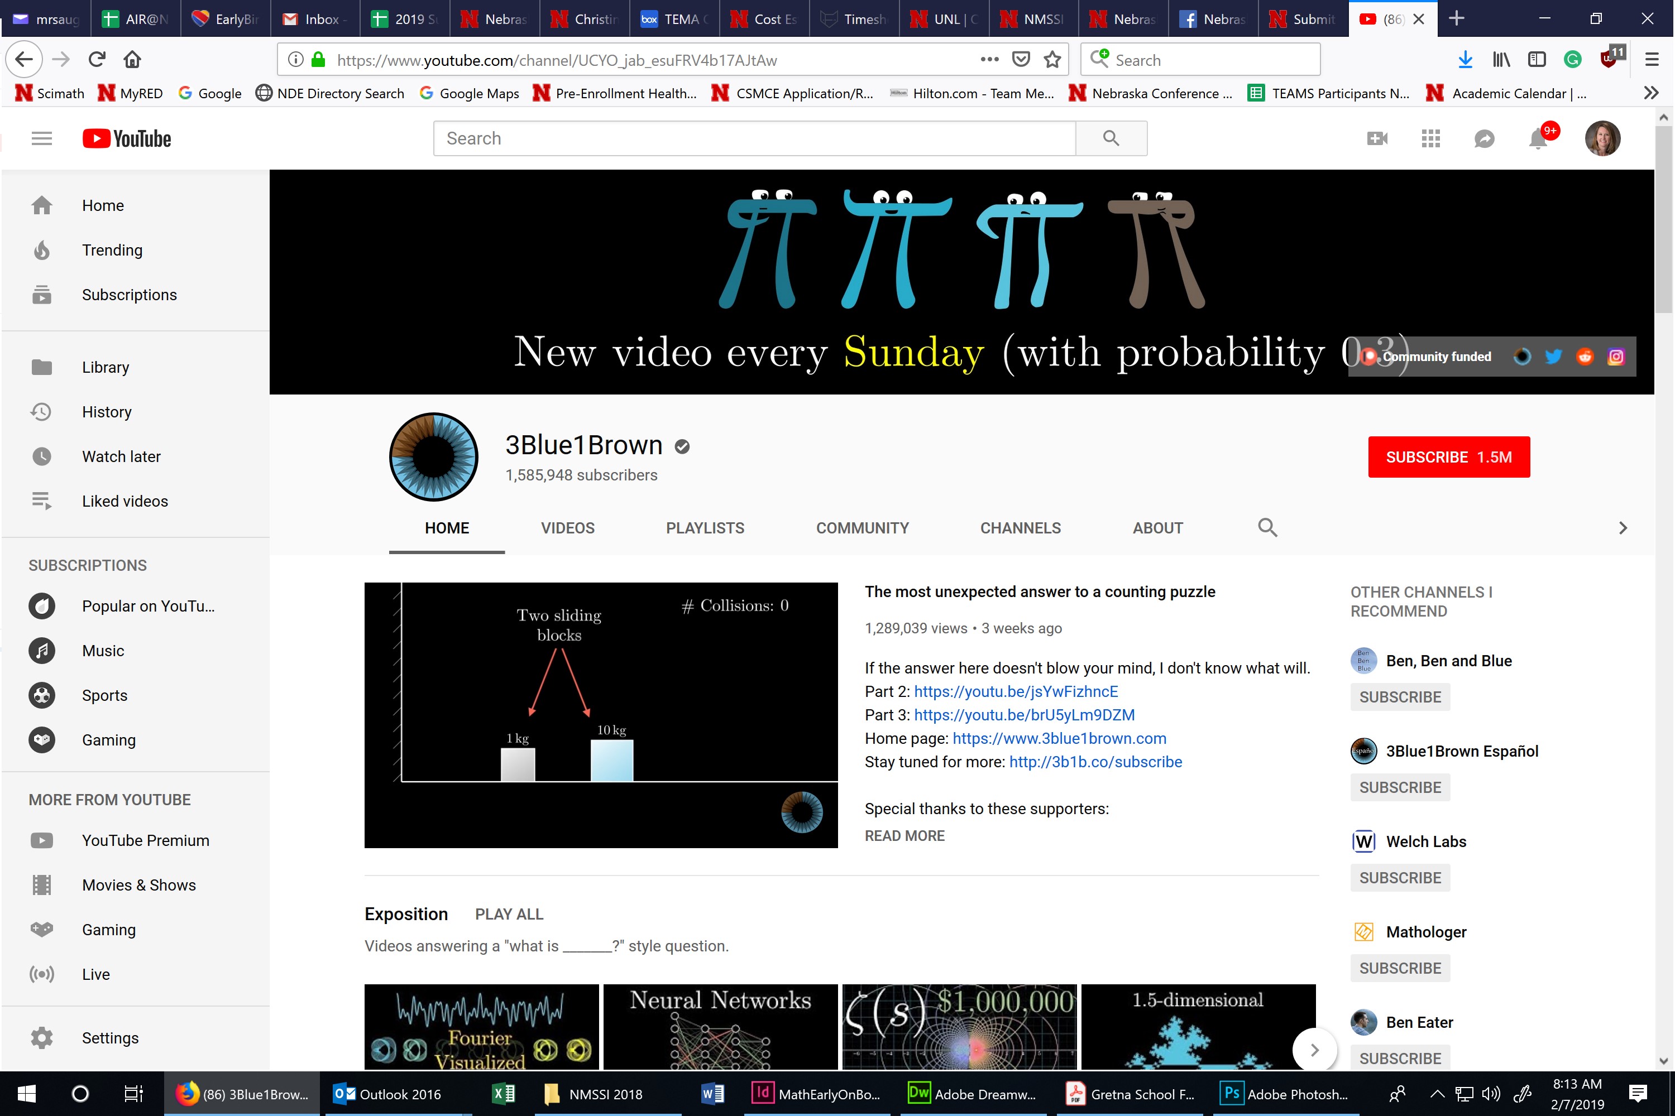Click READ MORE under video description

pyautogui.click(x=904, y=835)
